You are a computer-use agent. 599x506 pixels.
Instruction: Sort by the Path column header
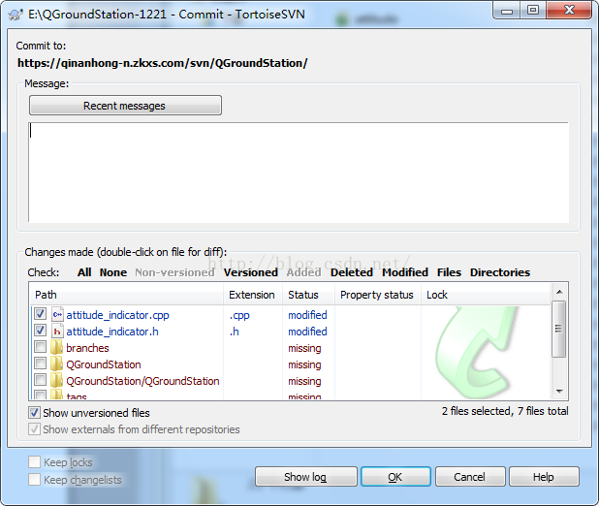pos(126,295)
